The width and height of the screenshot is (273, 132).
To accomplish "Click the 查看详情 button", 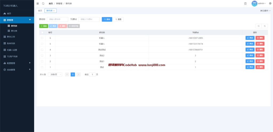I will pos(74,26).
